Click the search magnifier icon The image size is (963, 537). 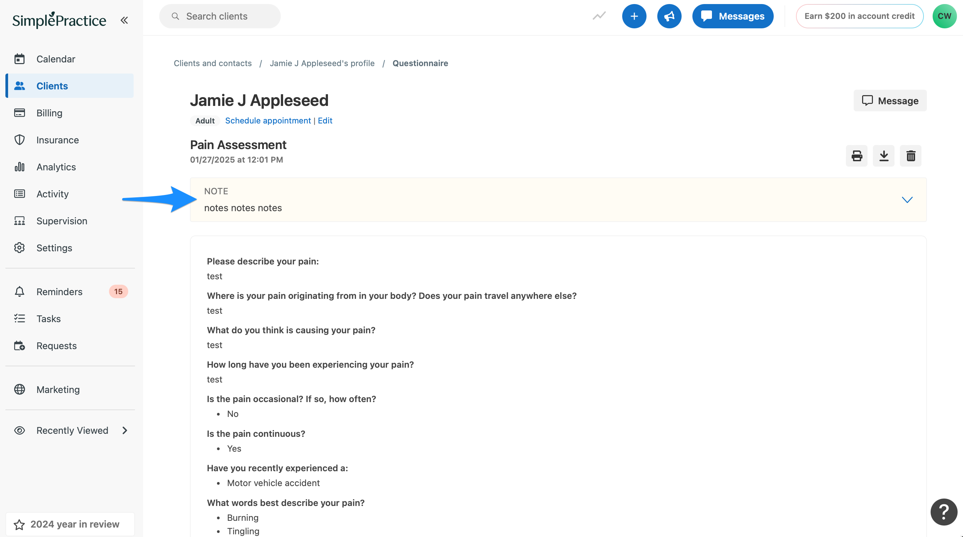coord(175,16)
